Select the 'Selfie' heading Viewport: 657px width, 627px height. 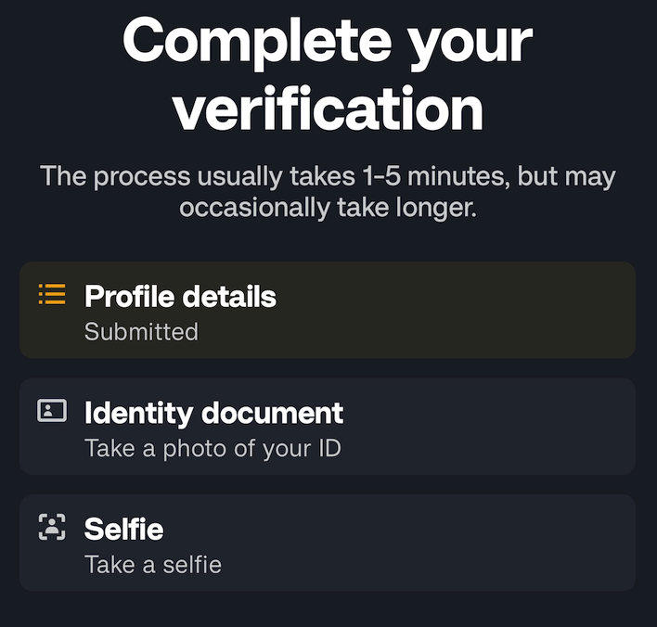click(x=123, y=529)
